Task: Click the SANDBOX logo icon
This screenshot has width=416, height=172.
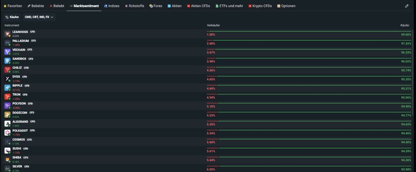Action: [7, 61]
